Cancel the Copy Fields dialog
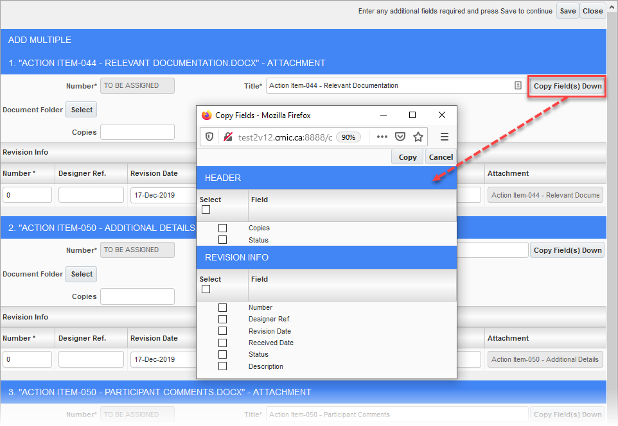The width and height of the screenshot is (618, 426). pos(441,157)
